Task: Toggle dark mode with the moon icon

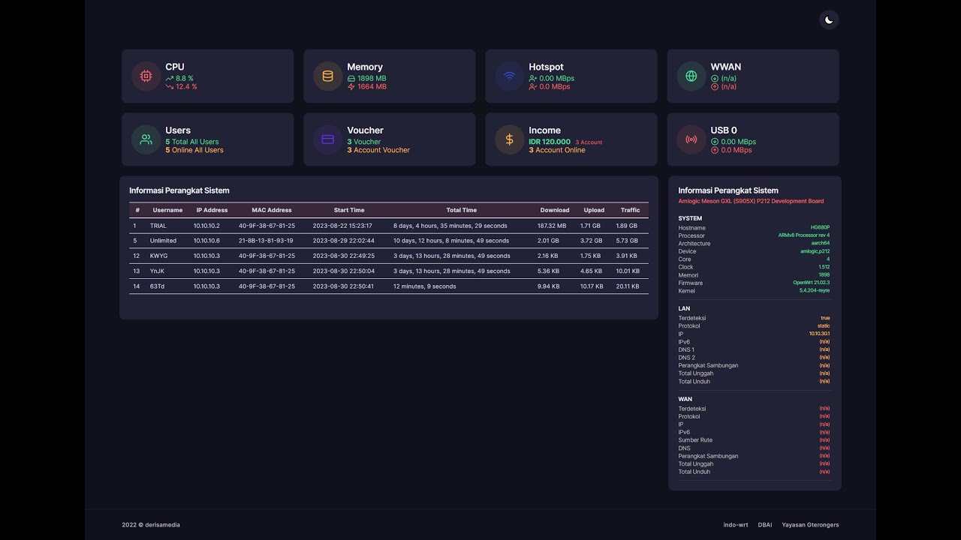Action: coord(829,20)
